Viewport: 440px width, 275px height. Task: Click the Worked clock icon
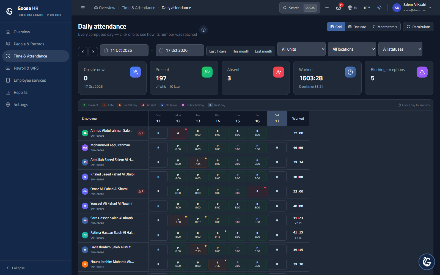click(350, 72)
